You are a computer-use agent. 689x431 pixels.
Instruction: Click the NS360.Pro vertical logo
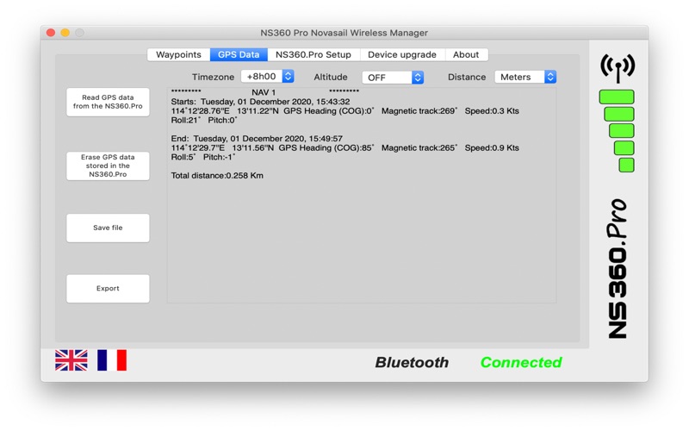[618, 268]
